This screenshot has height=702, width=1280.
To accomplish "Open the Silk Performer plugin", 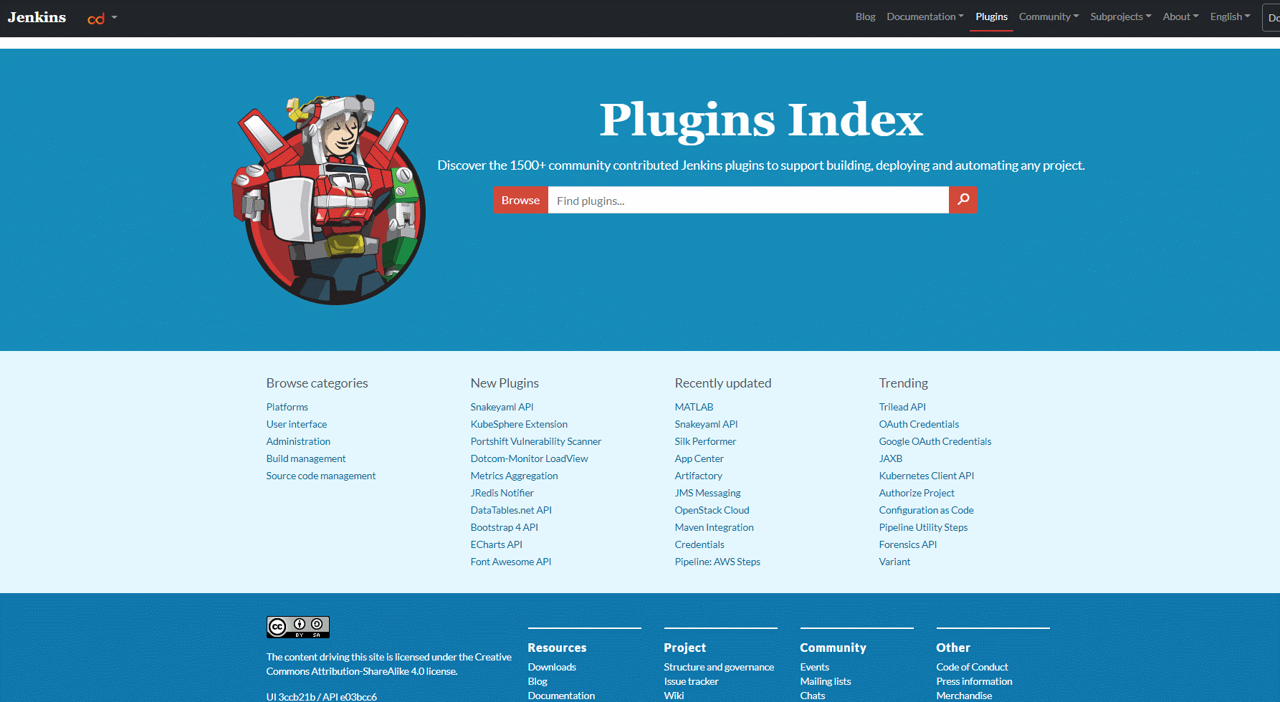I will click(705, 441).
